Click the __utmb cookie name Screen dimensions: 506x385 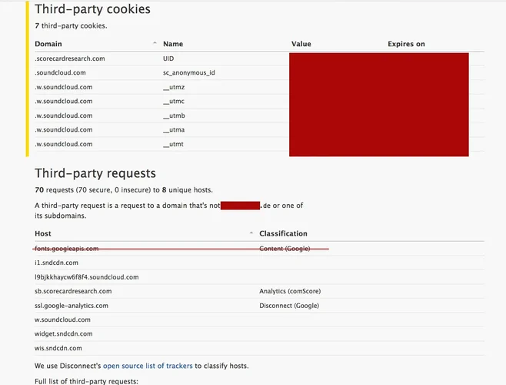point(174,115)
